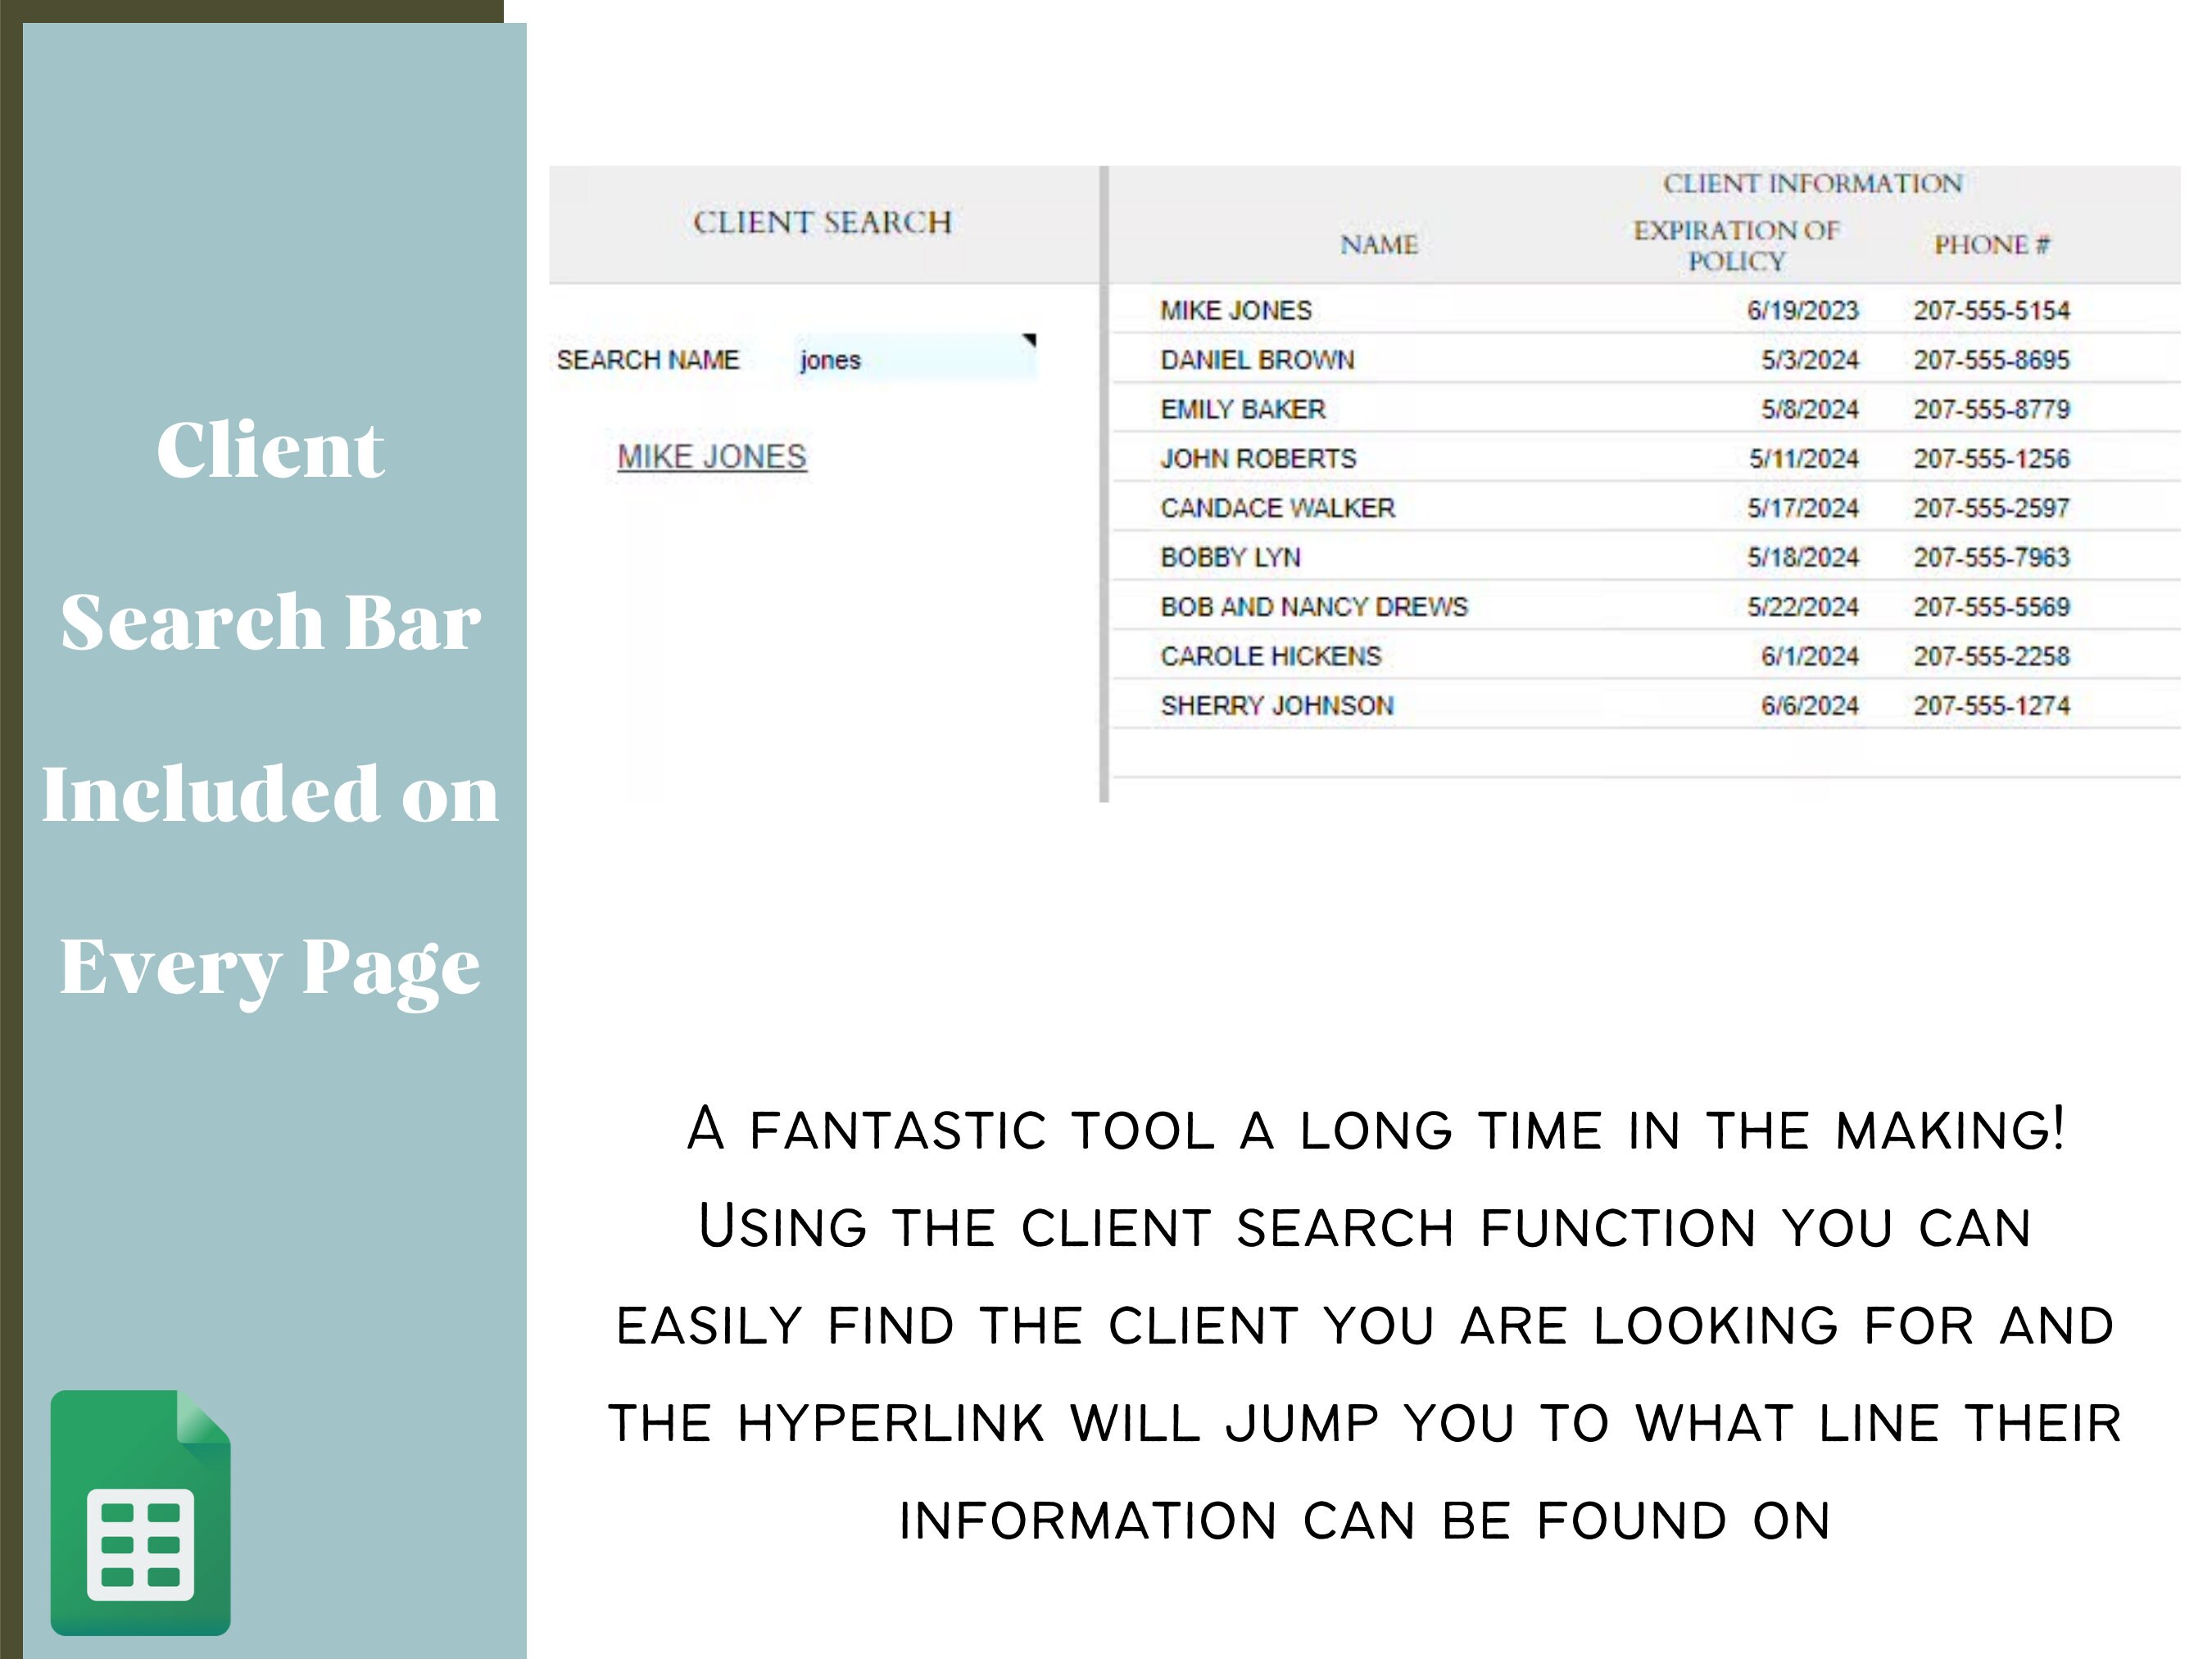Viewport: 2212px width, 1659px height.
Task: Select the DANIEL BROWN row
Action: [1258, 360]
